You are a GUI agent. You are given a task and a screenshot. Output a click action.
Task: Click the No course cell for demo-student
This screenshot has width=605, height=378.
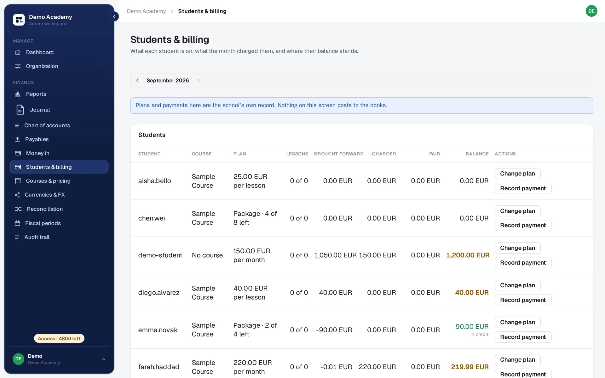(x=207, y=255)
